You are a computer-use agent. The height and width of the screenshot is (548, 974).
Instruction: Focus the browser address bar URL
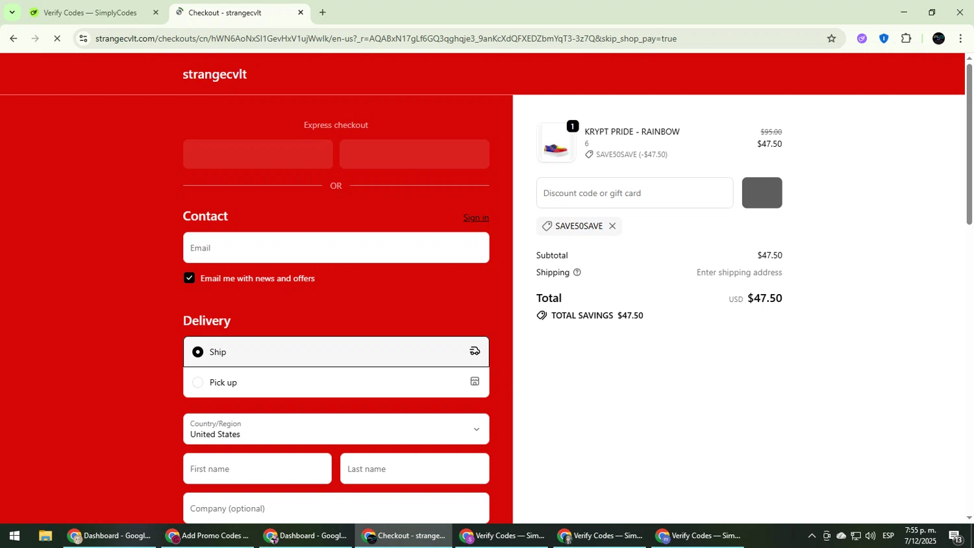pos(386,38)
